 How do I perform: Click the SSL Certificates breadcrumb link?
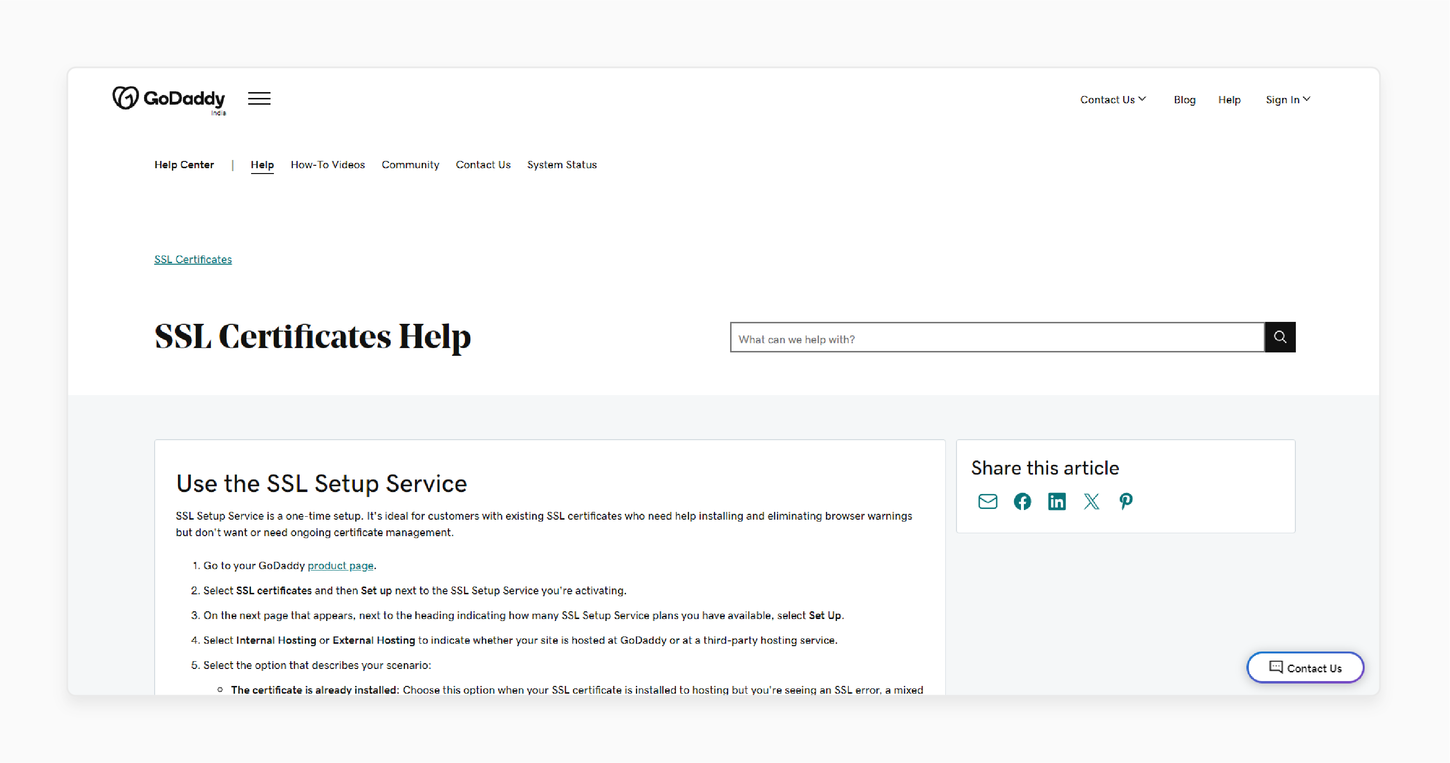(193, 259)
